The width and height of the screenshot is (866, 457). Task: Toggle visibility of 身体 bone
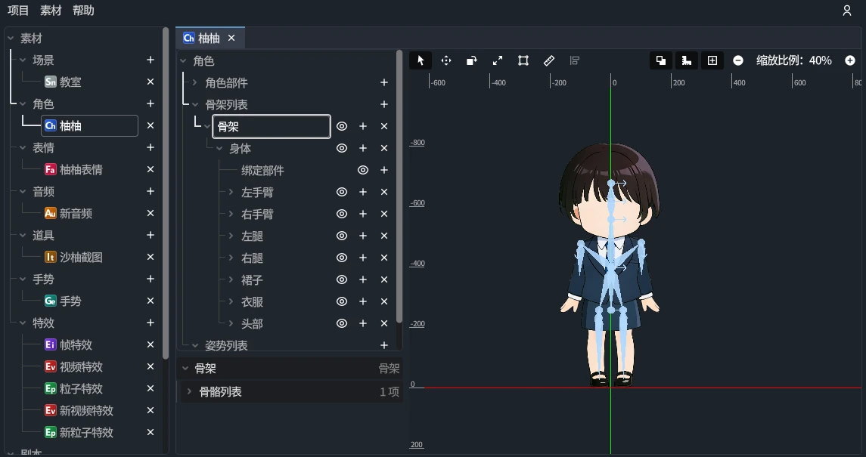click(342, 148)
